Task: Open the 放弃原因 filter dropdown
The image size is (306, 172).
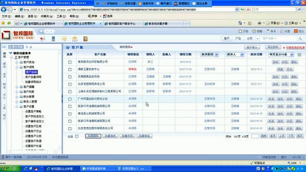Action: coord(209,54)
